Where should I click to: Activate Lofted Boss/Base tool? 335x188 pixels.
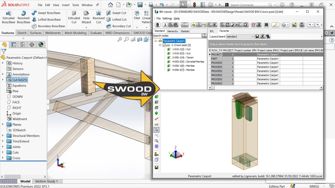tap(46, 20)
